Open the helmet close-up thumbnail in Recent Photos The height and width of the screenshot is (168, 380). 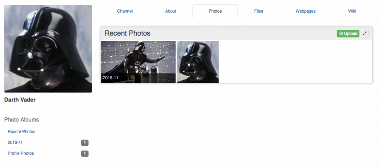tap(198, 62)
